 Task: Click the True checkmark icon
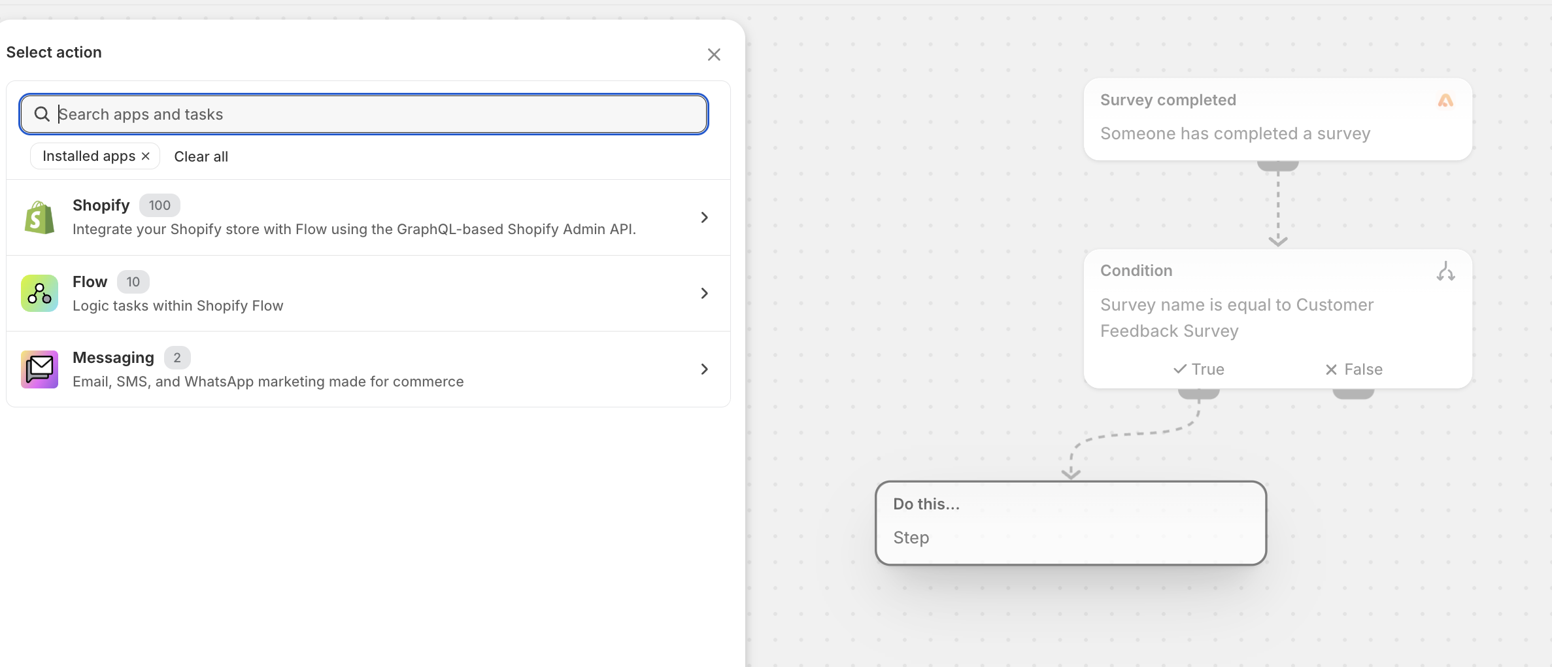coord(1180,369)
